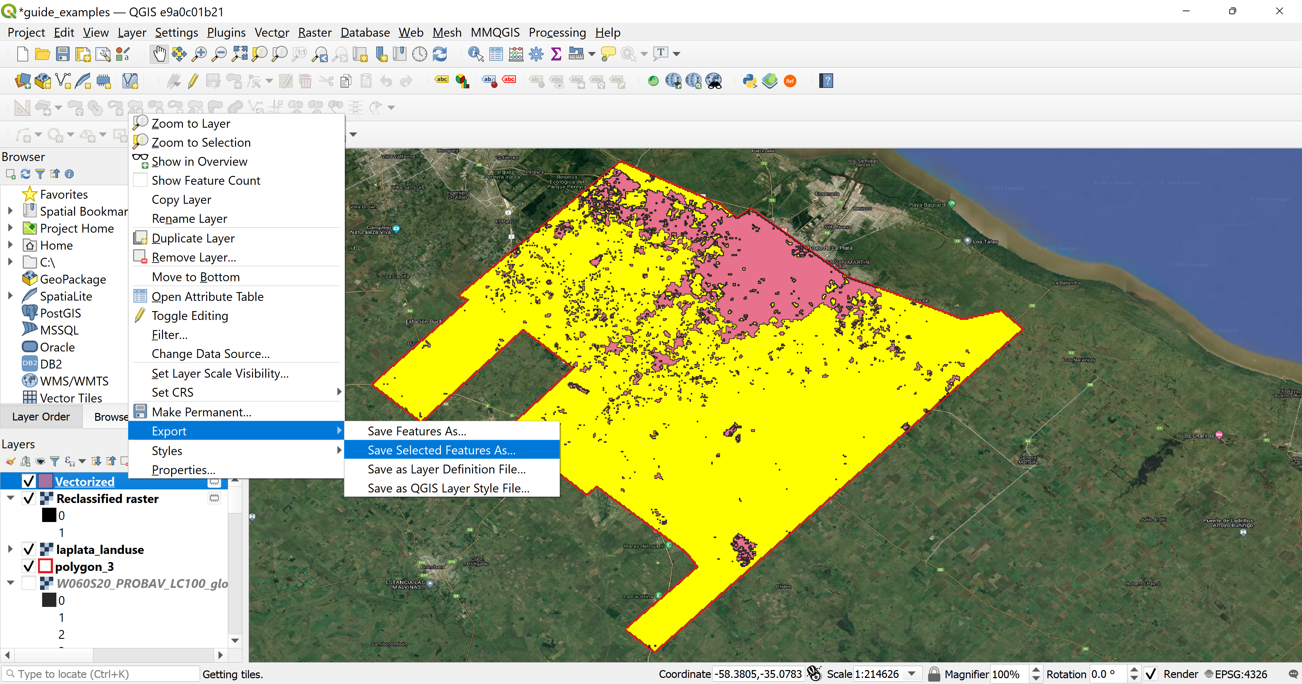Click the Save Project floppy icon
The width and height of the screenshot is (1302, 684).
(63, 54)
